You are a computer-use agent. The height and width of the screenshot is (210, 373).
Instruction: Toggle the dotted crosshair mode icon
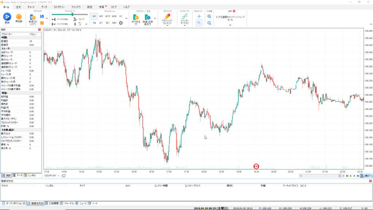[x=199, y=23]
